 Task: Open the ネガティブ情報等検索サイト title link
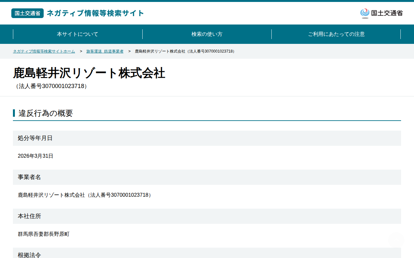95,13
